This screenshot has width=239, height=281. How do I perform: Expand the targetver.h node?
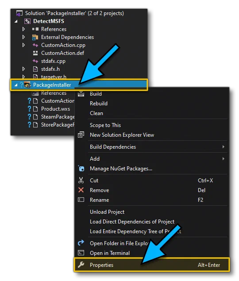(x=23, y=77)
